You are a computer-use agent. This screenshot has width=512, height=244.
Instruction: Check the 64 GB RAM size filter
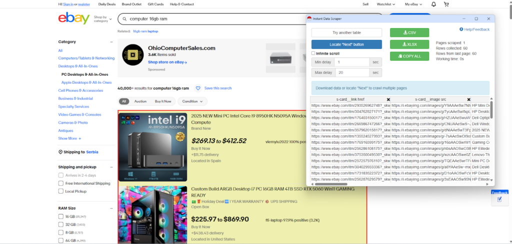[60, 241]
